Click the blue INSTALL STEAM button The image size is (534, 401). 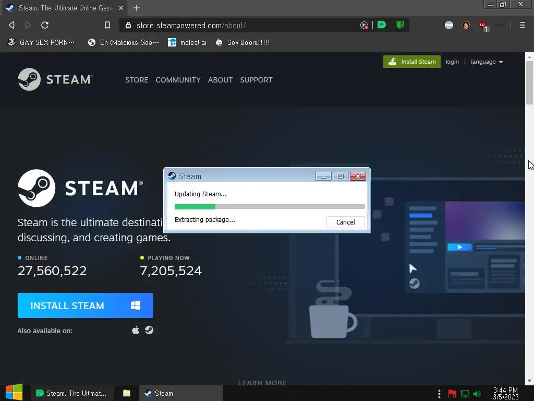86,305
